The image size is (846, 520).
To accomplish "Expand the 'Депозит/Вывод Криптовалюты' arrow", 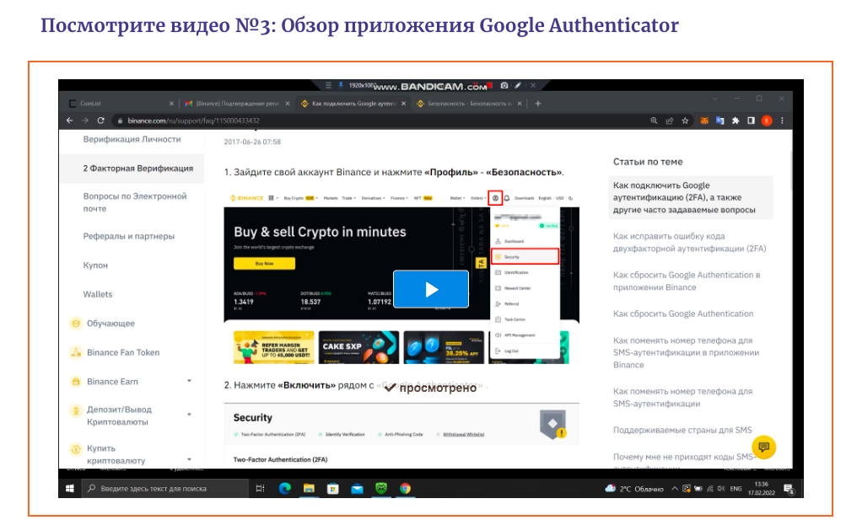I will pos(189,415).
